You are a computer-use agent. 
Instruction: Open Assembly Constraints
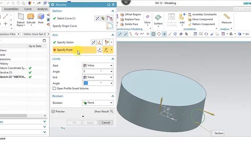[x=202, y=14]
